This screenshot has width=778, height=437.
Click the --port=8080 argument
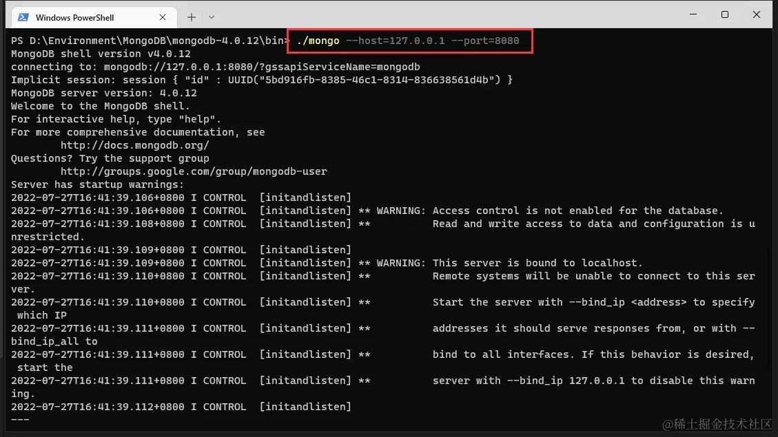pos(485,41)
